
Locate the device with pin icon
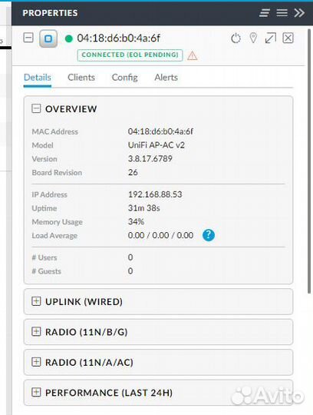point(253,38)
